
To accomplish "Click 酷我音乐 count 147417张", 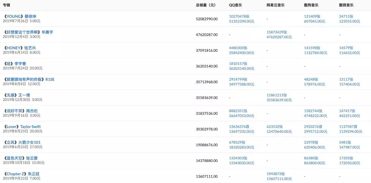I will tap(347, 111).
